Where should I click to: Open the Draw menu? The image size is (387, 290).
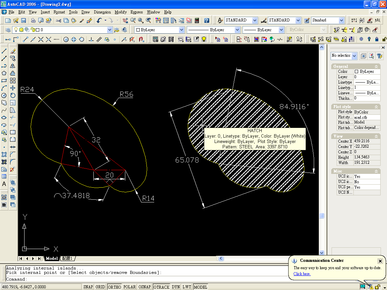(x=85, y=12)
